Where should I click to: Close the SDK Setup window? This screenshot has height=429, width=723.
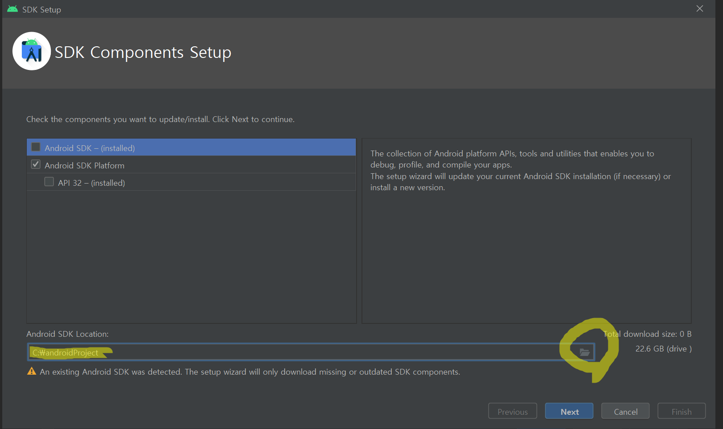(x=700, y=9)
